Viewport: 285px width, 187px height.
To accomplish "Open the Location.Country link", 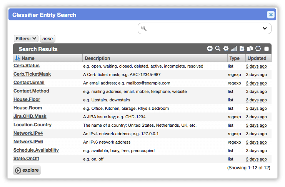I will click(33, 125).
